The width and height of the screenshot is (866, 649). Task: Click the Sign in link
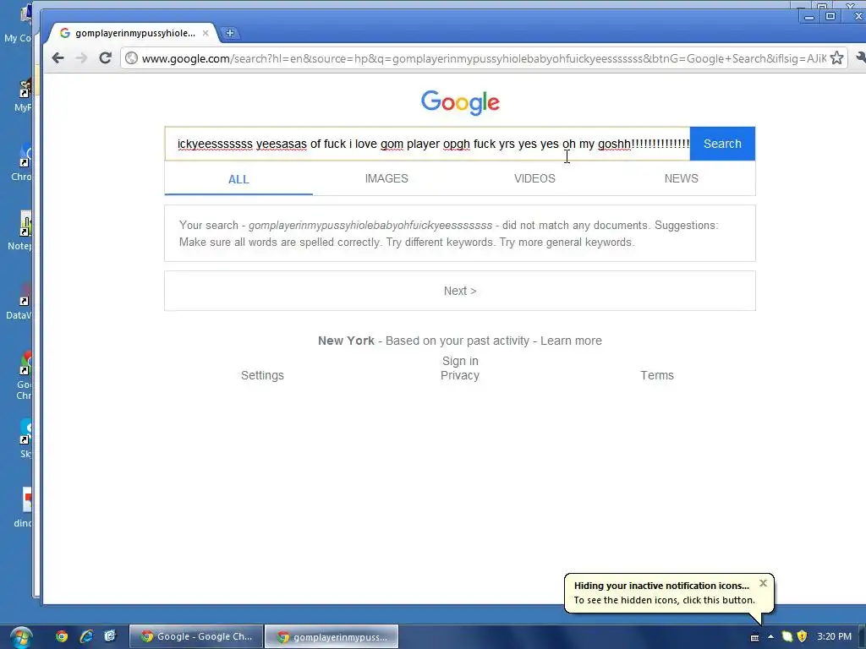[x=460, y=361]
